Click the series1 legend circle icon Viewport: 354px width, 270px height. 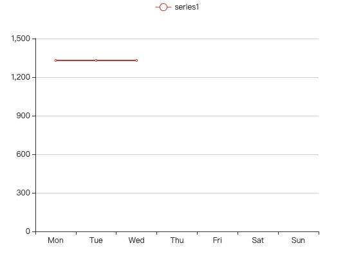(163, 7)
